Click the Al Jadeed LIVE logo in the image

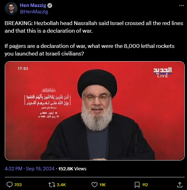pos(163,72)
